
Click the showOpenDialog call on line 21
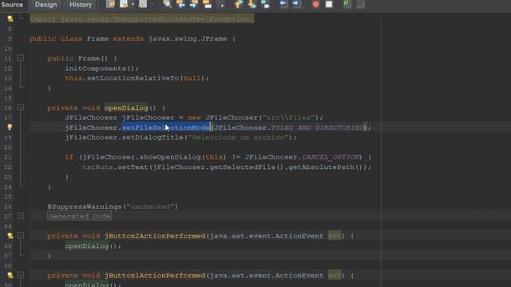pyautogui.click(x=170, y=157)
